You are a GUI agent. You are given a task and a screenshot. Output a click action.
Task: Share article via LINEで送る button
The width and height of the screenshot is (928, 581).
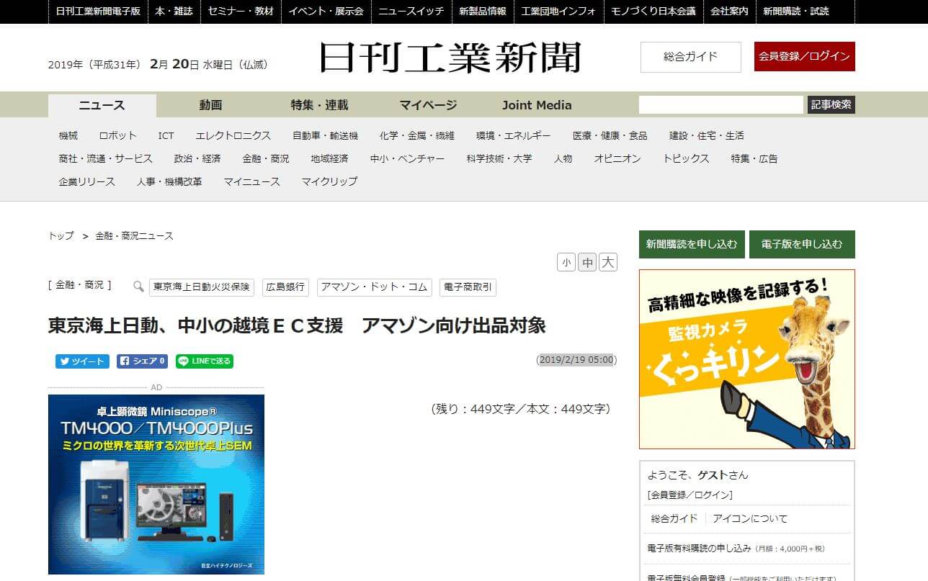(205, 361)
